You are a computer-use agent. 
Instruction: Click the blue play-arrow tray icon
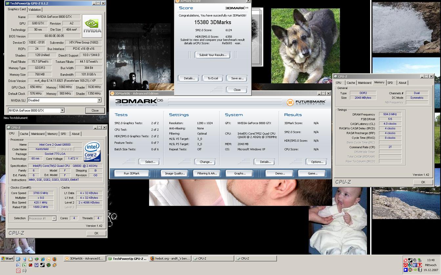point(406,270)
